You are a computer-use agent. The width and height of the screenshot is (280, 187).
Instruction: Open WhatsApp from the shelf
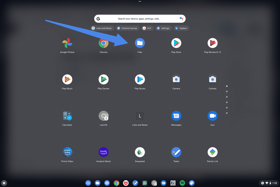(144, 183)
